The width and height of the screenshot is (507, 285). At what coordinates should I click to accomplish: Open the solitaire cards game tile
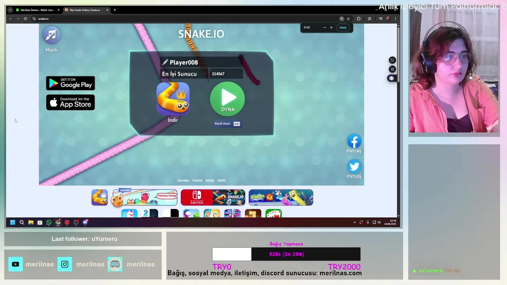point(273,214)
